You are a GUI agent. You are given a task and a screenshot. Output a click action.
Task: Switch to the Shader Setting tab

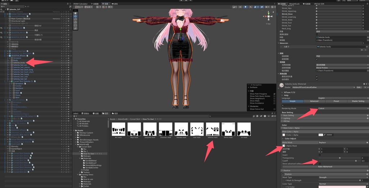(x=358, y=101)
